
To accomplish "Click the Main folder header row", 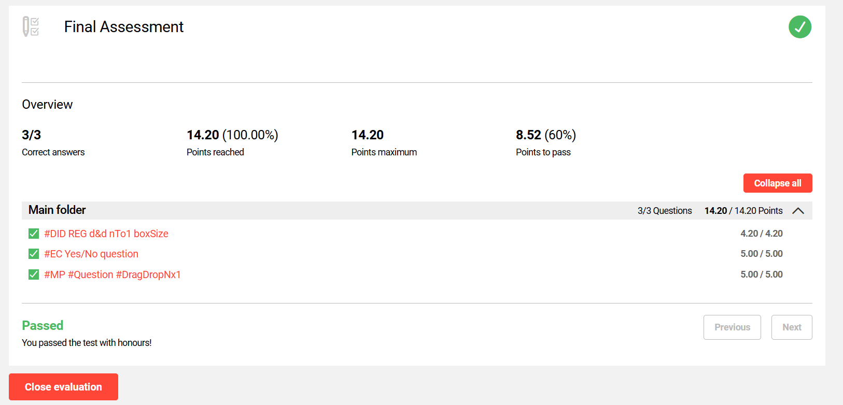I will click(311, 210).
